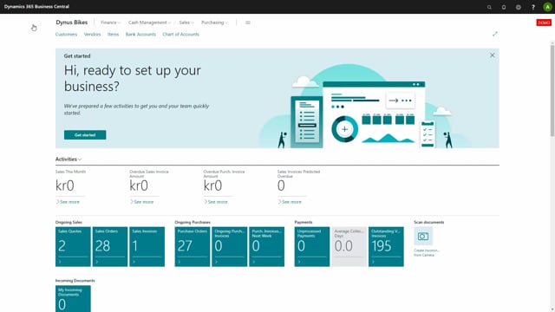Click the kr0 Sales This Month value

(65, 185)
